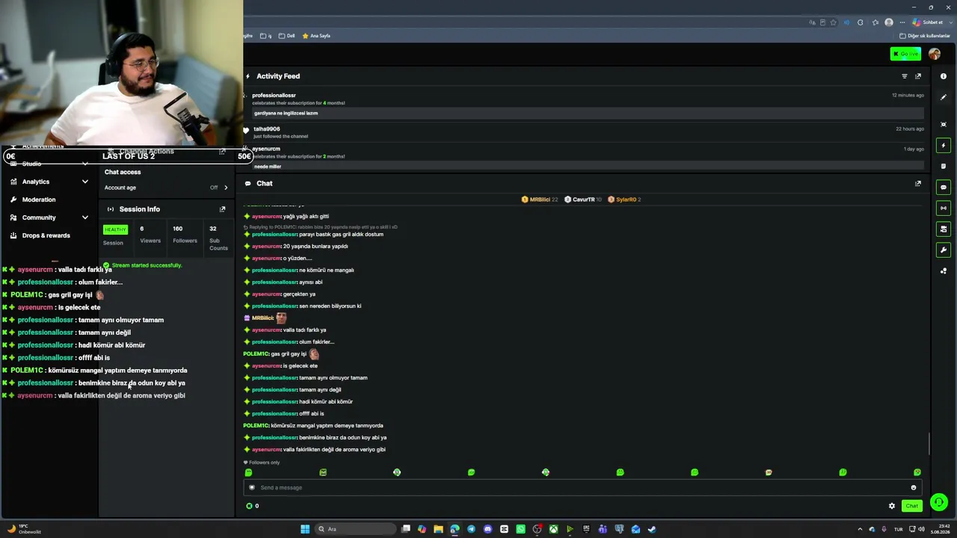Click CavurTR in top gifters row

point(582,200)
